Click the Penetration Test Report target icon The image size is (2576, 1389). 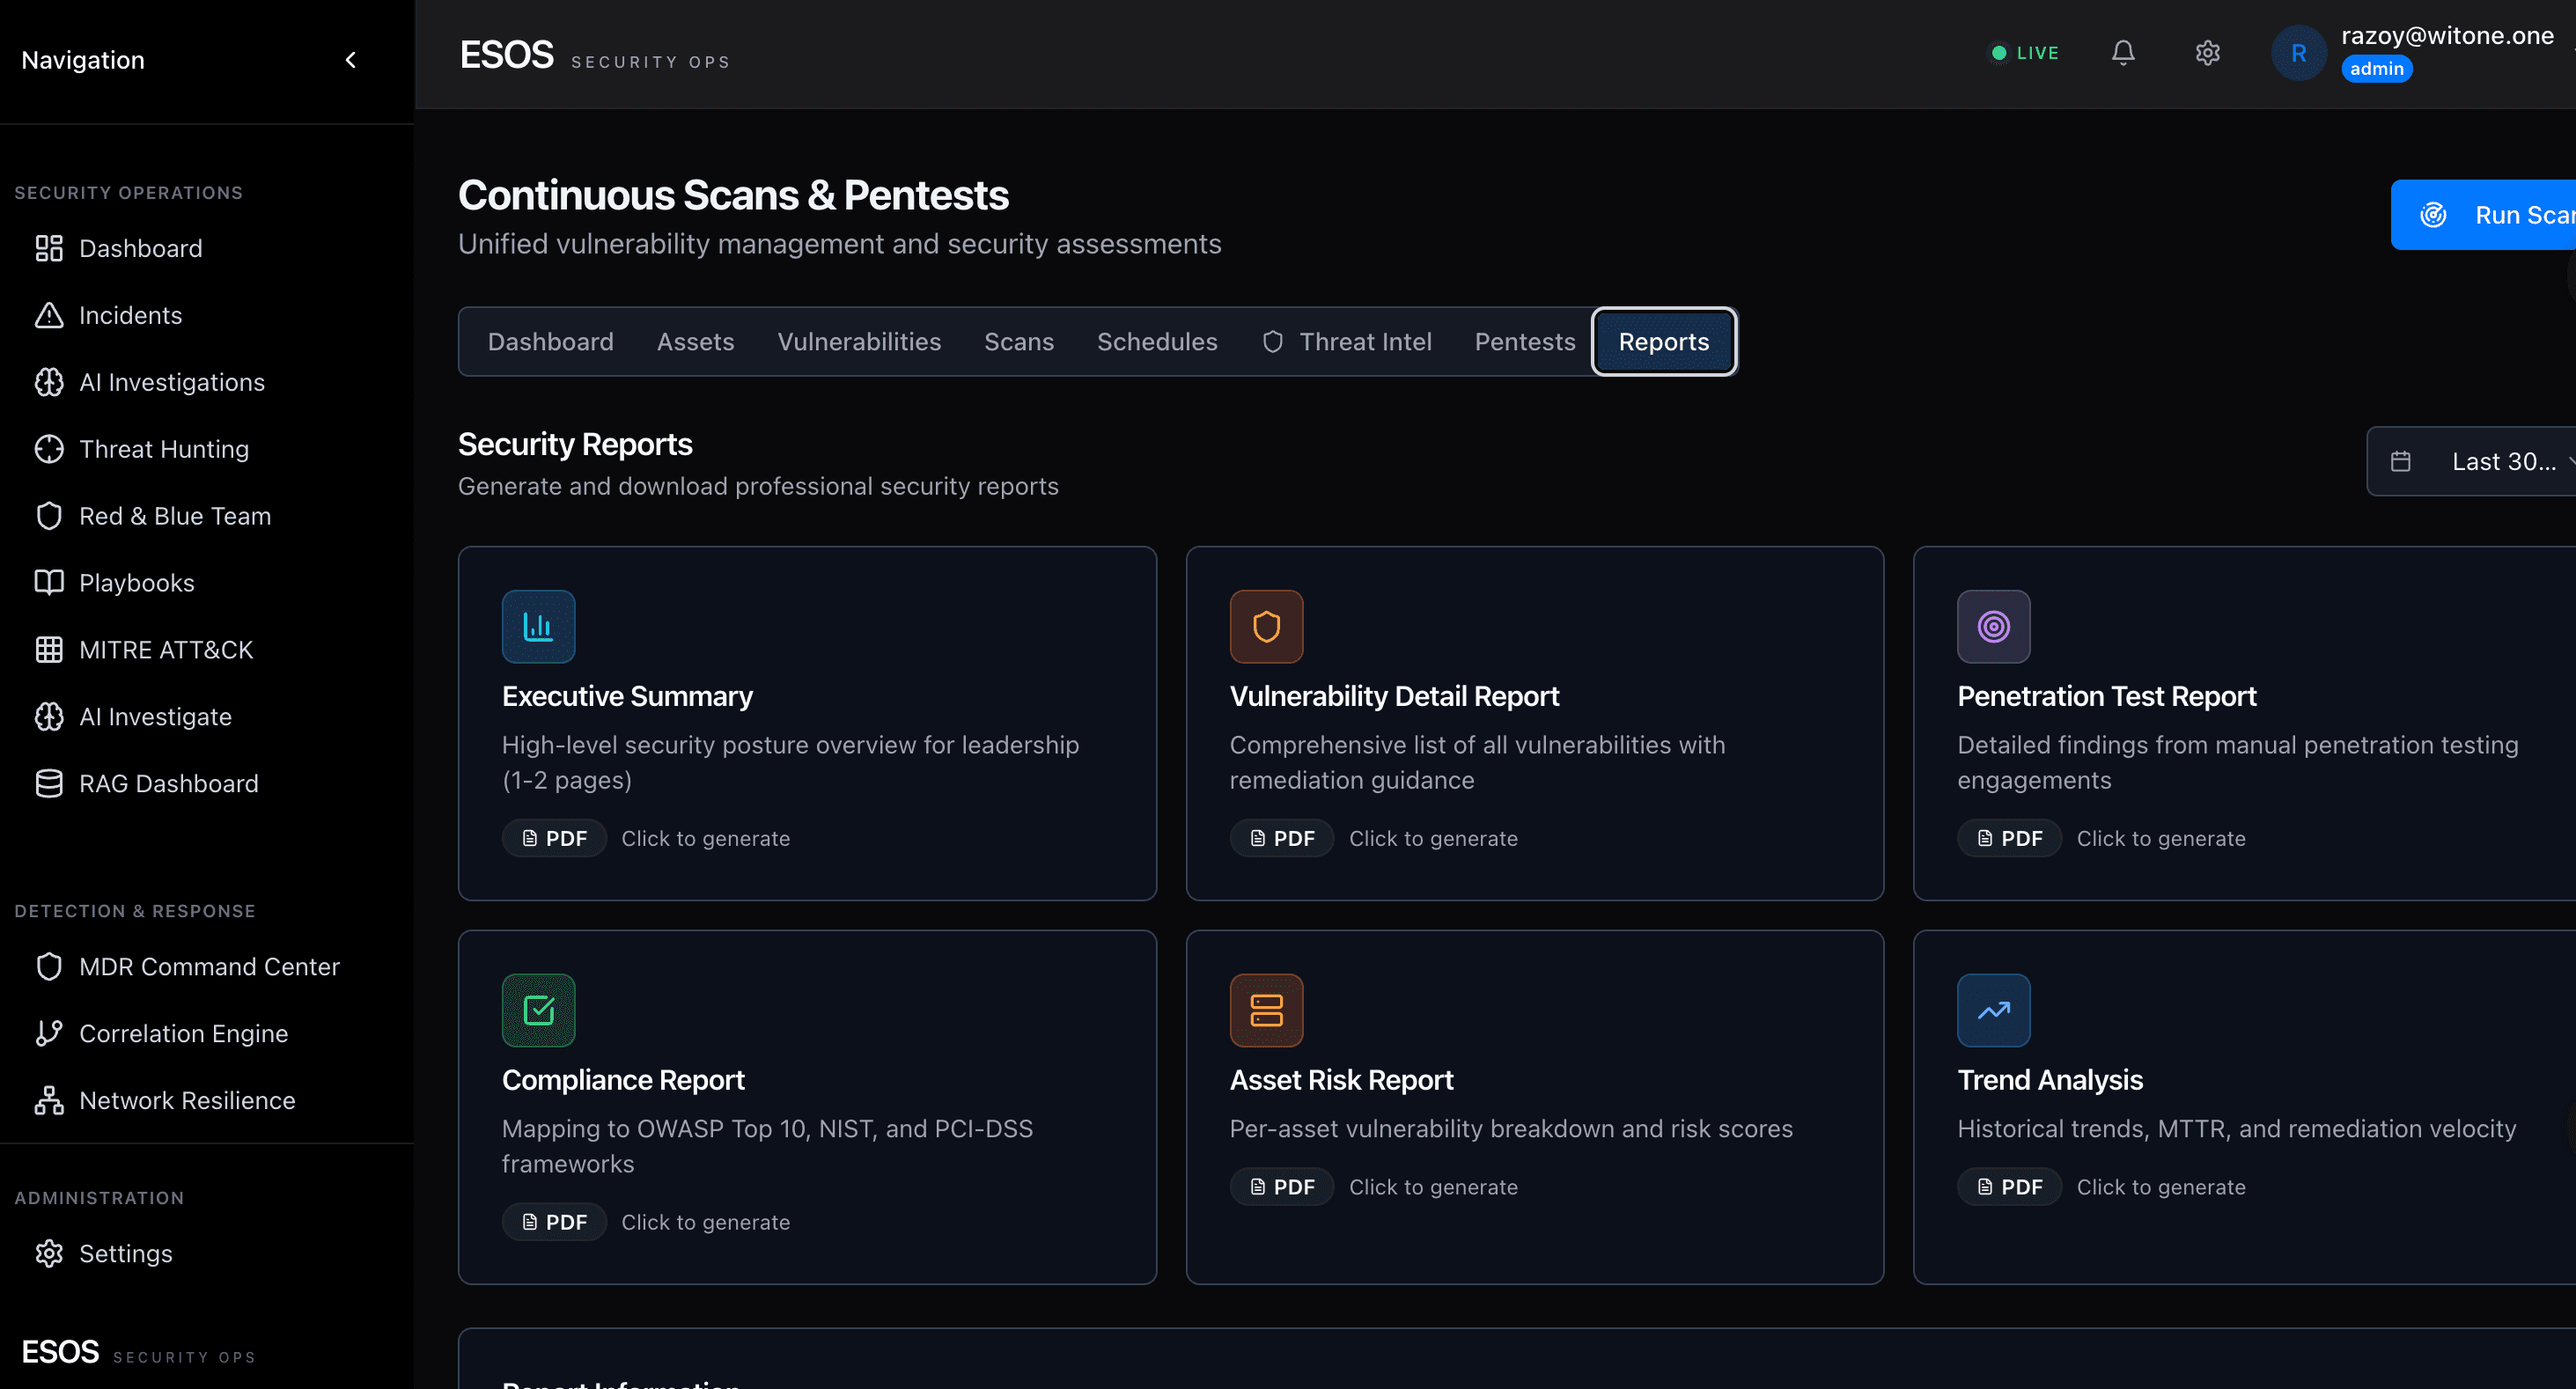pos(1993,627)
